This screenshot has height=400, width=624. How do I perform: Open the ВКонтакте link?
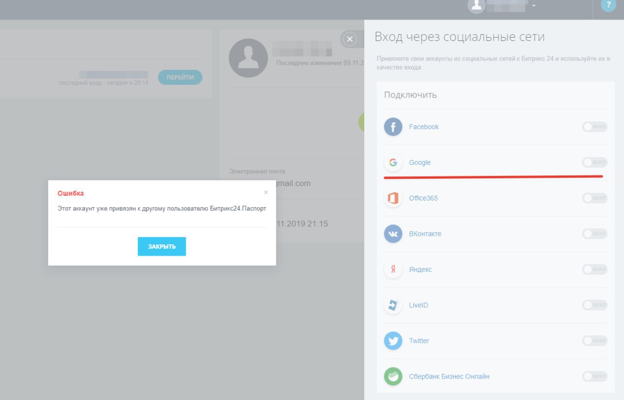(425, 234)
